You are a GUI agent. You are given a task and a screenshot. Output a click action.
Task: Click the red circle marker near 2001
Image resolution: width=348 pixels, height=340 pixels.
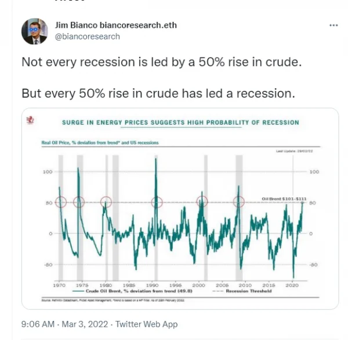click(x=202, y=202)
